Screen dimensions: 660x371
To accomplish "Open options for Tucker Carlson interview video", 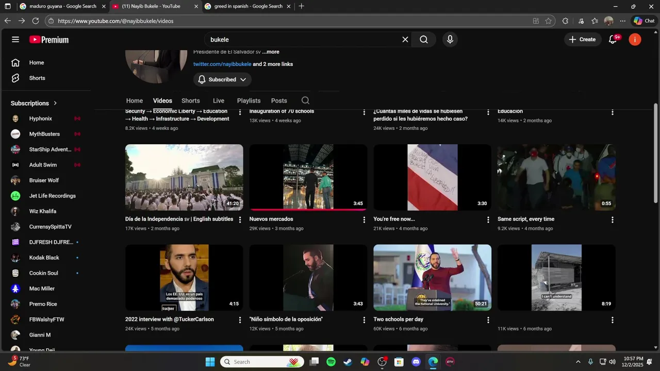I will coord(240,320).
